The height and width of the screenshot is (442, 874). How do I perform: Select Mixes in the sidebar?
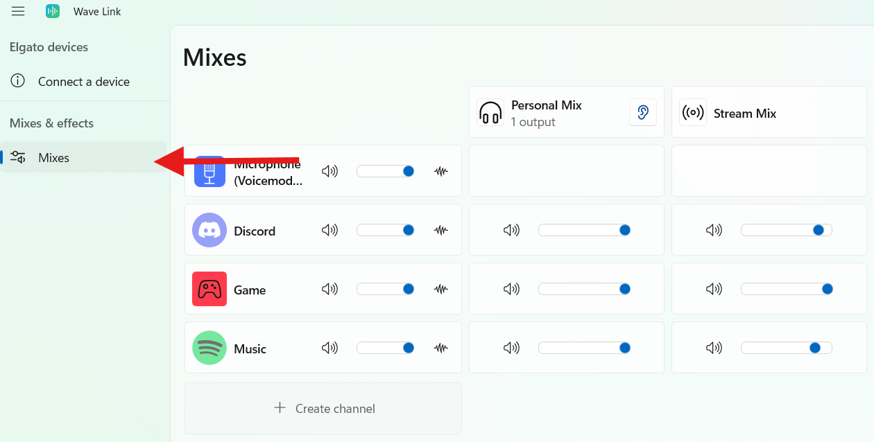(53, 158)
